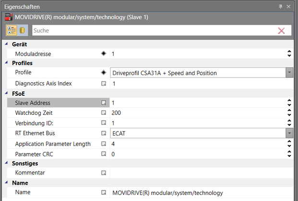Click the square marker next to Watchdog Zeit
298x201 pixels.
103,113
